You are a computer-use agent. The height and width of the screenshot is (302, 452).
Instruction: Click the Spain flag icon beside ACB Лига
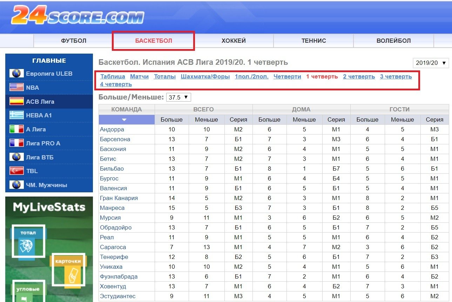(x=16, y=102)
